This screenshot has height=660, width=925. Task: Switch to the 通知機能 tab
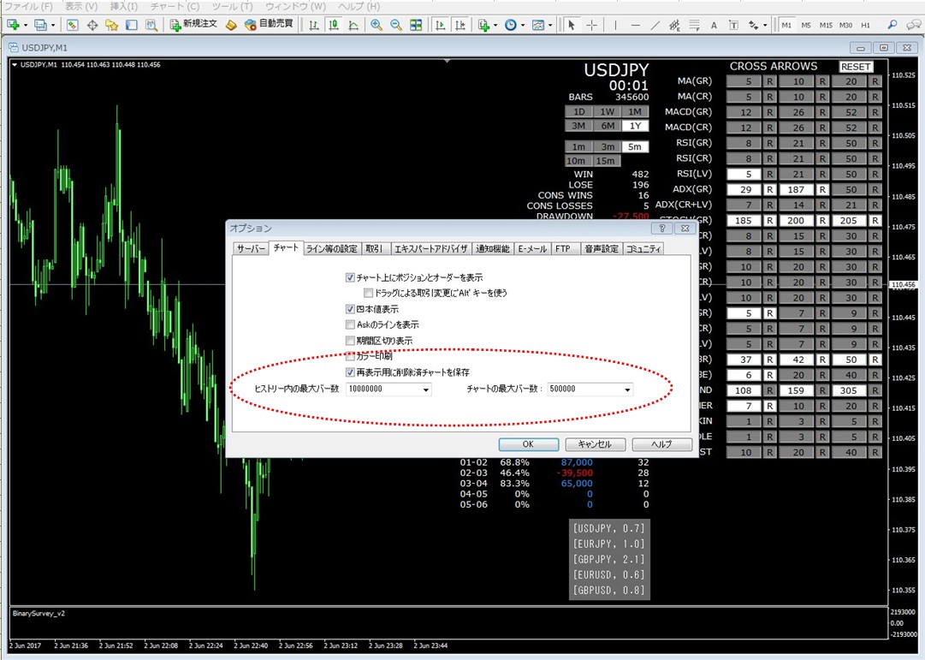click(492, 249)
